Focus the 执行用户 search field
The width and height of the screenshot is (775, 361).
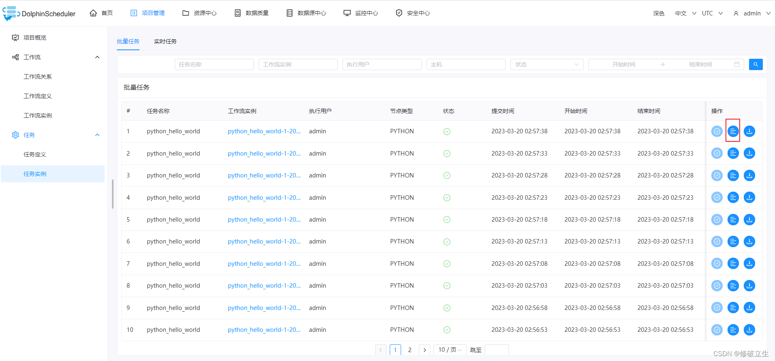coord(382,64)
